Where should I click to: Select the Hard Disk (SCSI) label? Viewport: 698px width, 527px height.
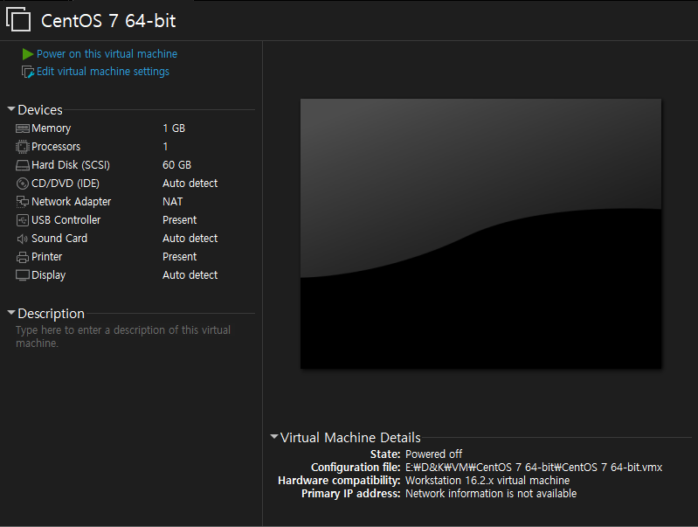[71, 165]
